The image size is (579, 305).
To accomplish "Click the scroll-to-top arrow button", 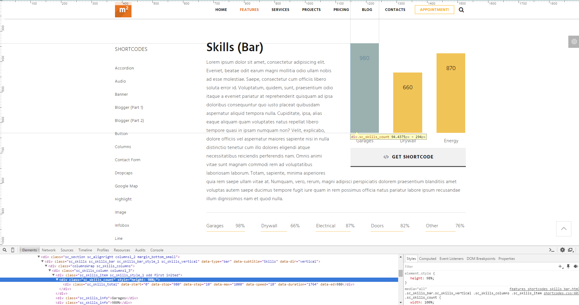I will point(563,229).
